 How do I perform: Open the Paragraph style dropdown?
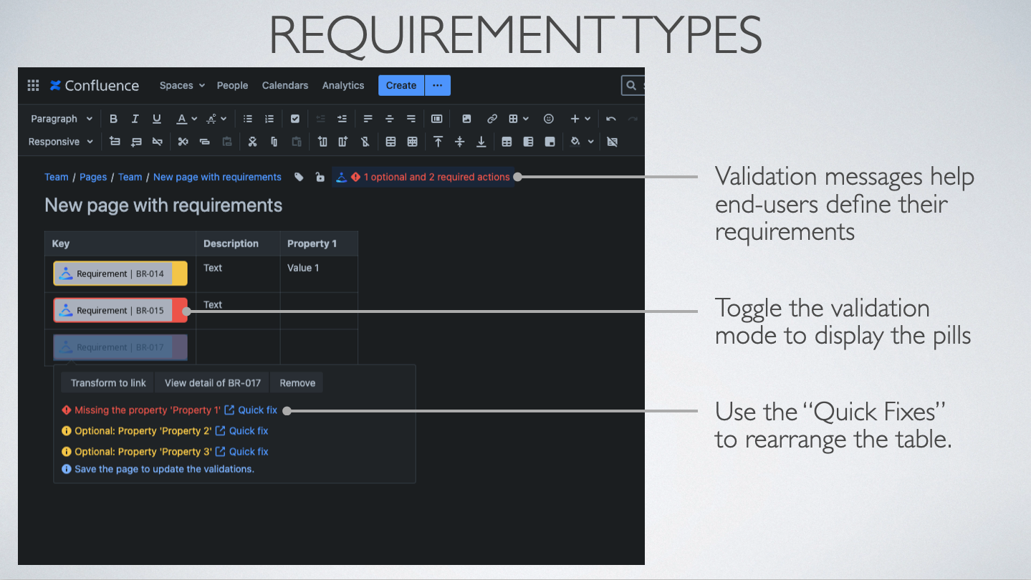coord(61,119)
